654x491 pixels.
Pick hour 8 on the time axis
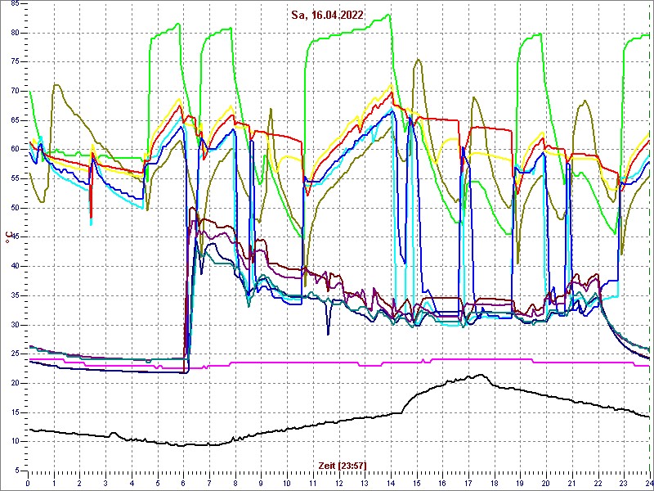point(235,484)
